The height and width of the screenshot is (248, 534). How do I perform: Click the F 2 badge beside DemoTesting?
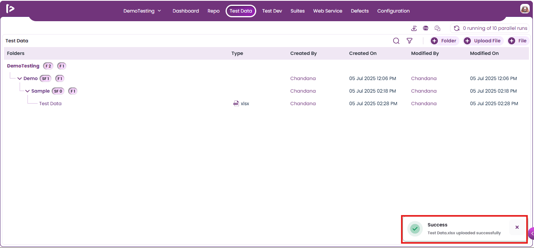point(48,66)
